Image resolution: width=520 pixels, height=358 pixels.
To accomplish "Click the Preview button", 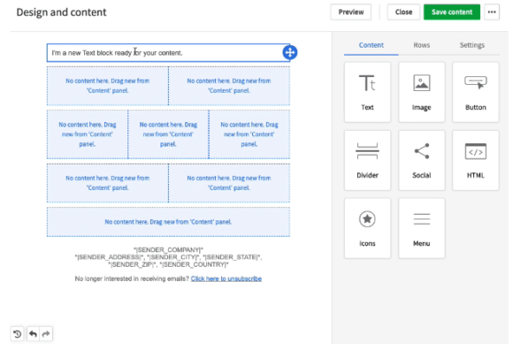I will tap(351, 12).
